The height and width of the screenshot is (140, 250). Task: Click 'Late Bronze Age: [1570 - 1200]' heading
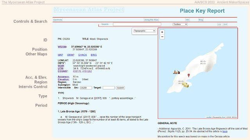(77, 112)
